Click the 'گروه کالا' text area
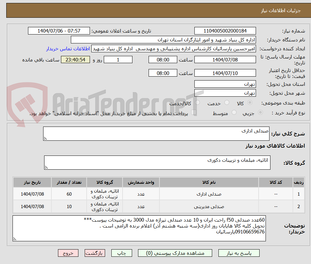This screenshot has width=311, height=264. [157, 162]
